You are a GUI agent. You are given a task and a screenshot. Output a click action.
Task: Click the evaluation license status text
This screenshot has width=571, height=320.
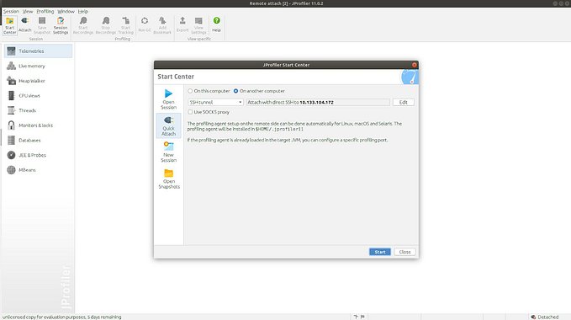point(62,317)
